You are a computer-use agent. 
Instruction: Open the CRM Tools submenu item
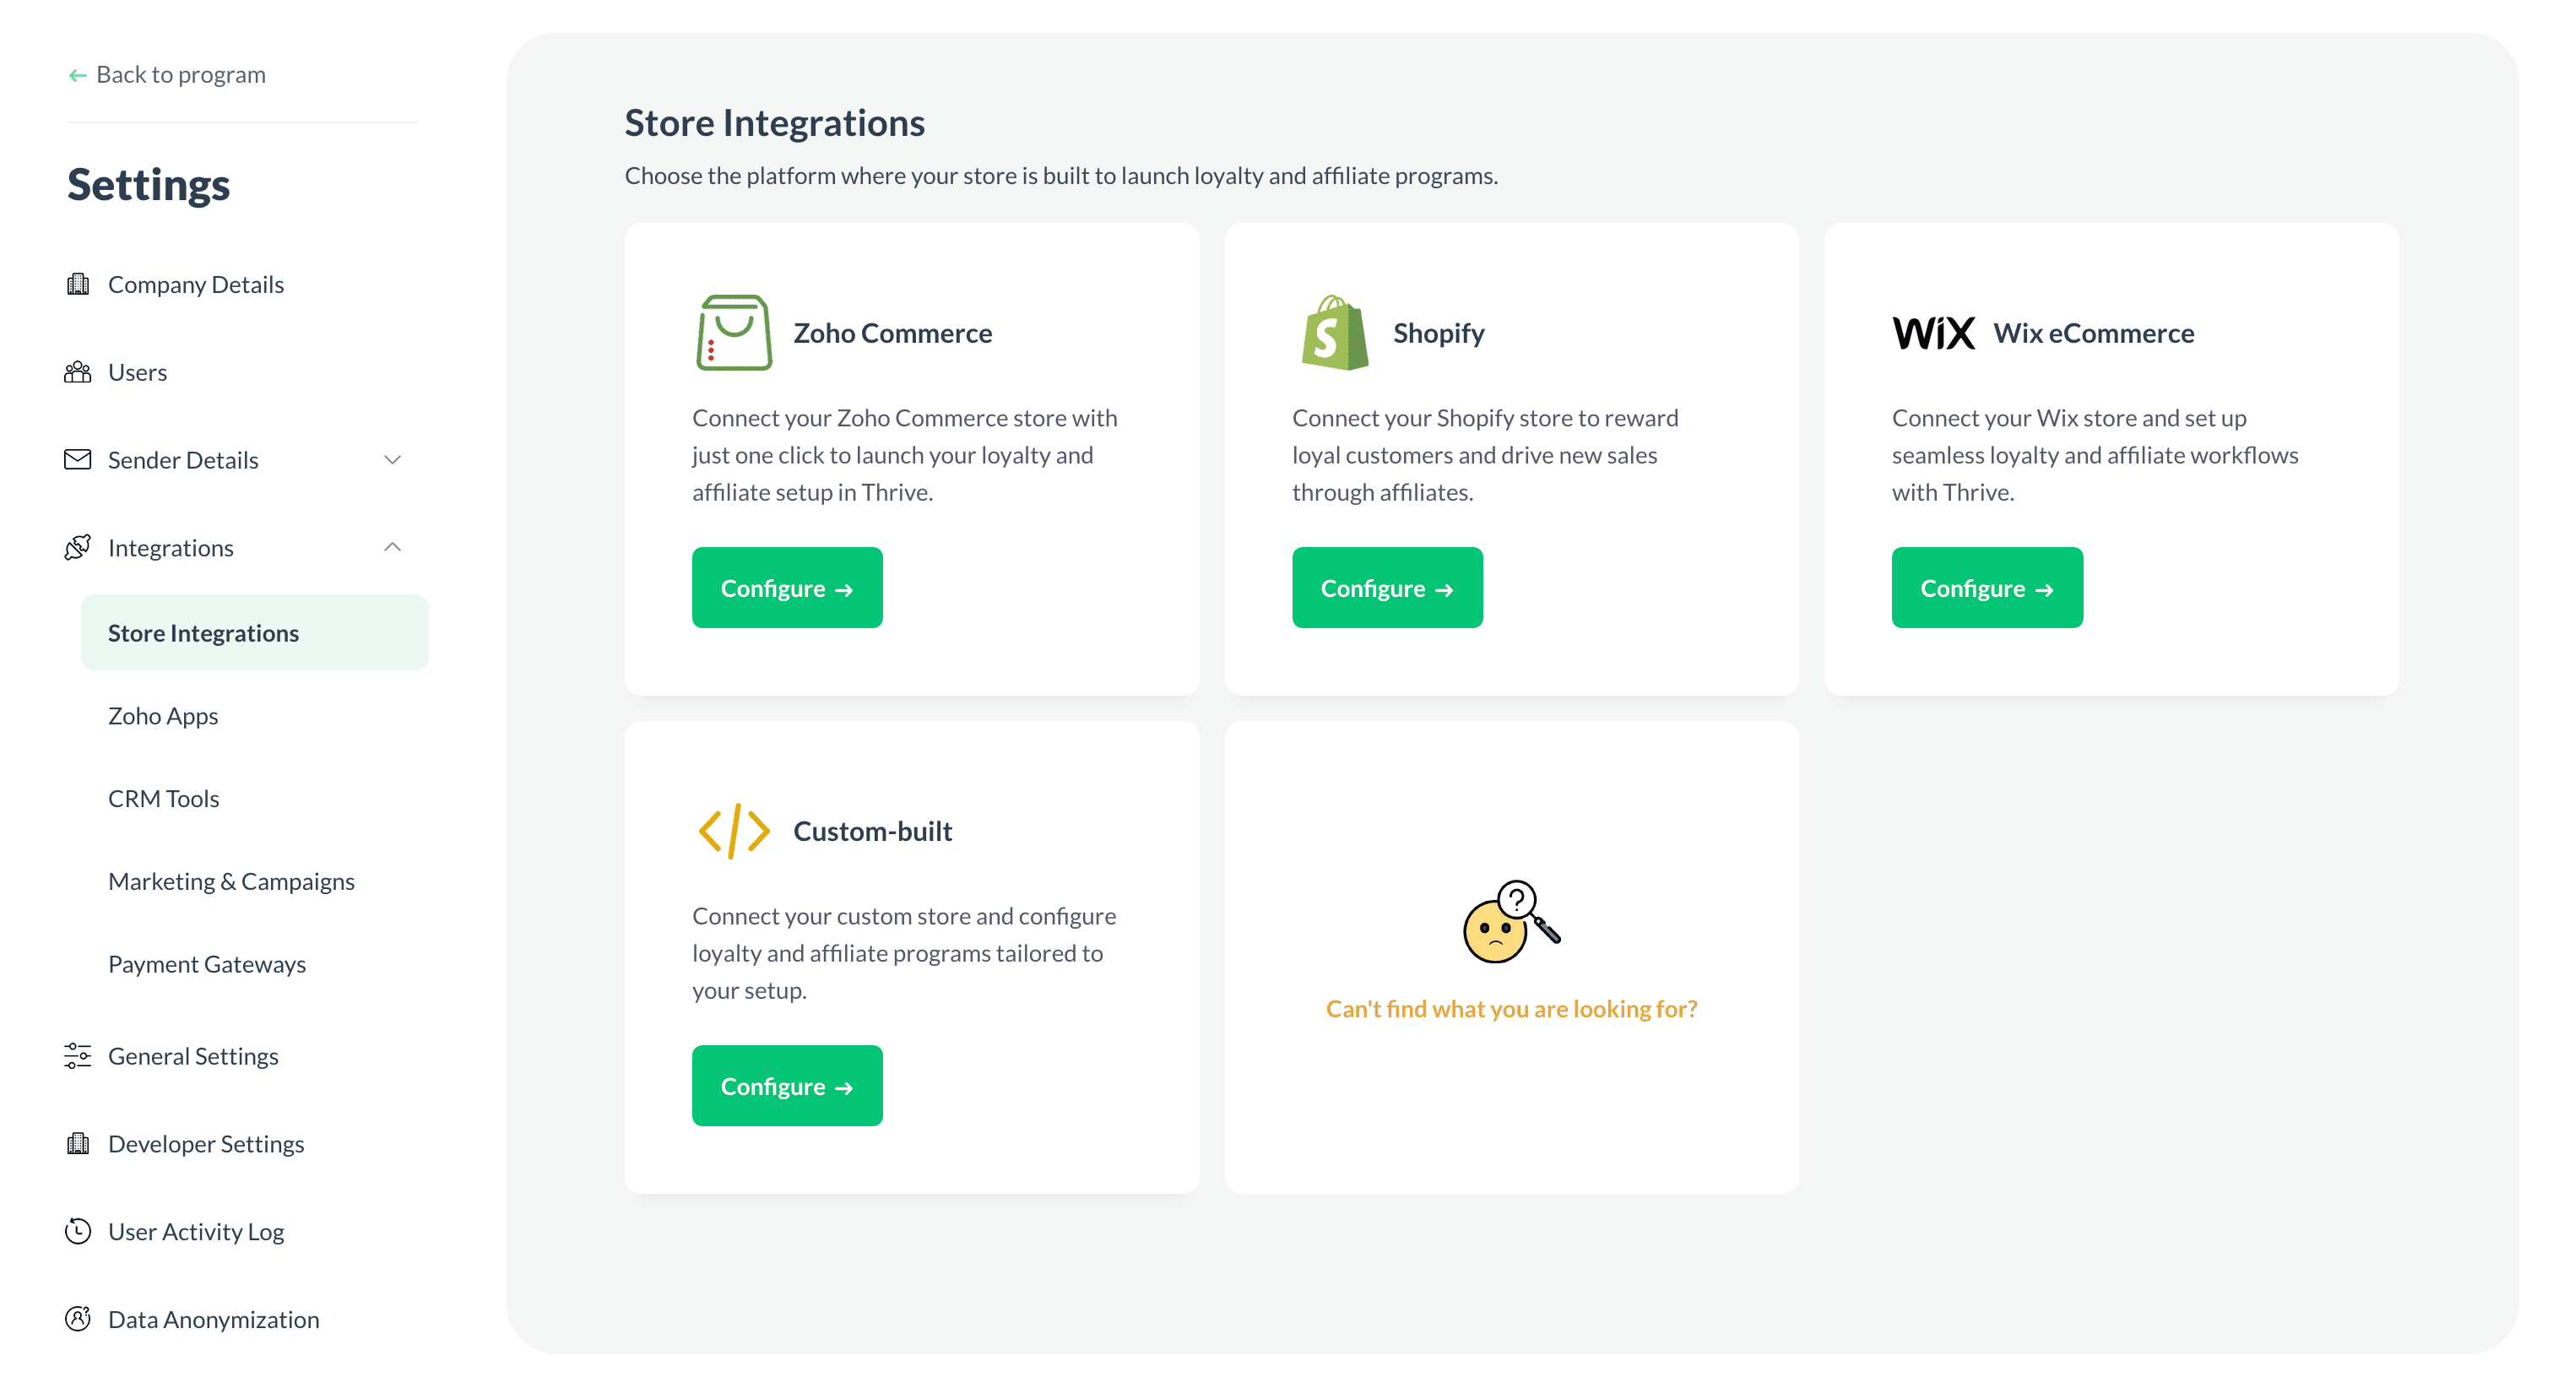pyautogui.click(x=164, y=798)
